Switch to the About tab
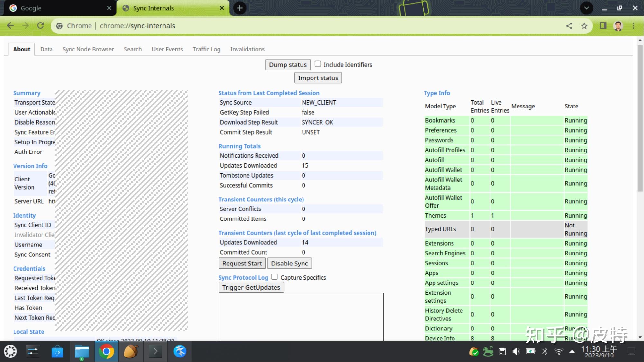 22,49
